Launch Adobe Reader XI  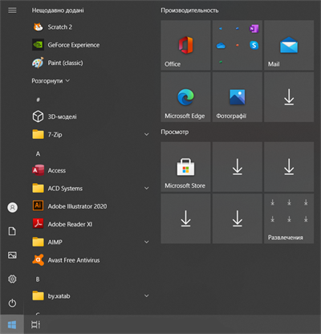[62, 224]
